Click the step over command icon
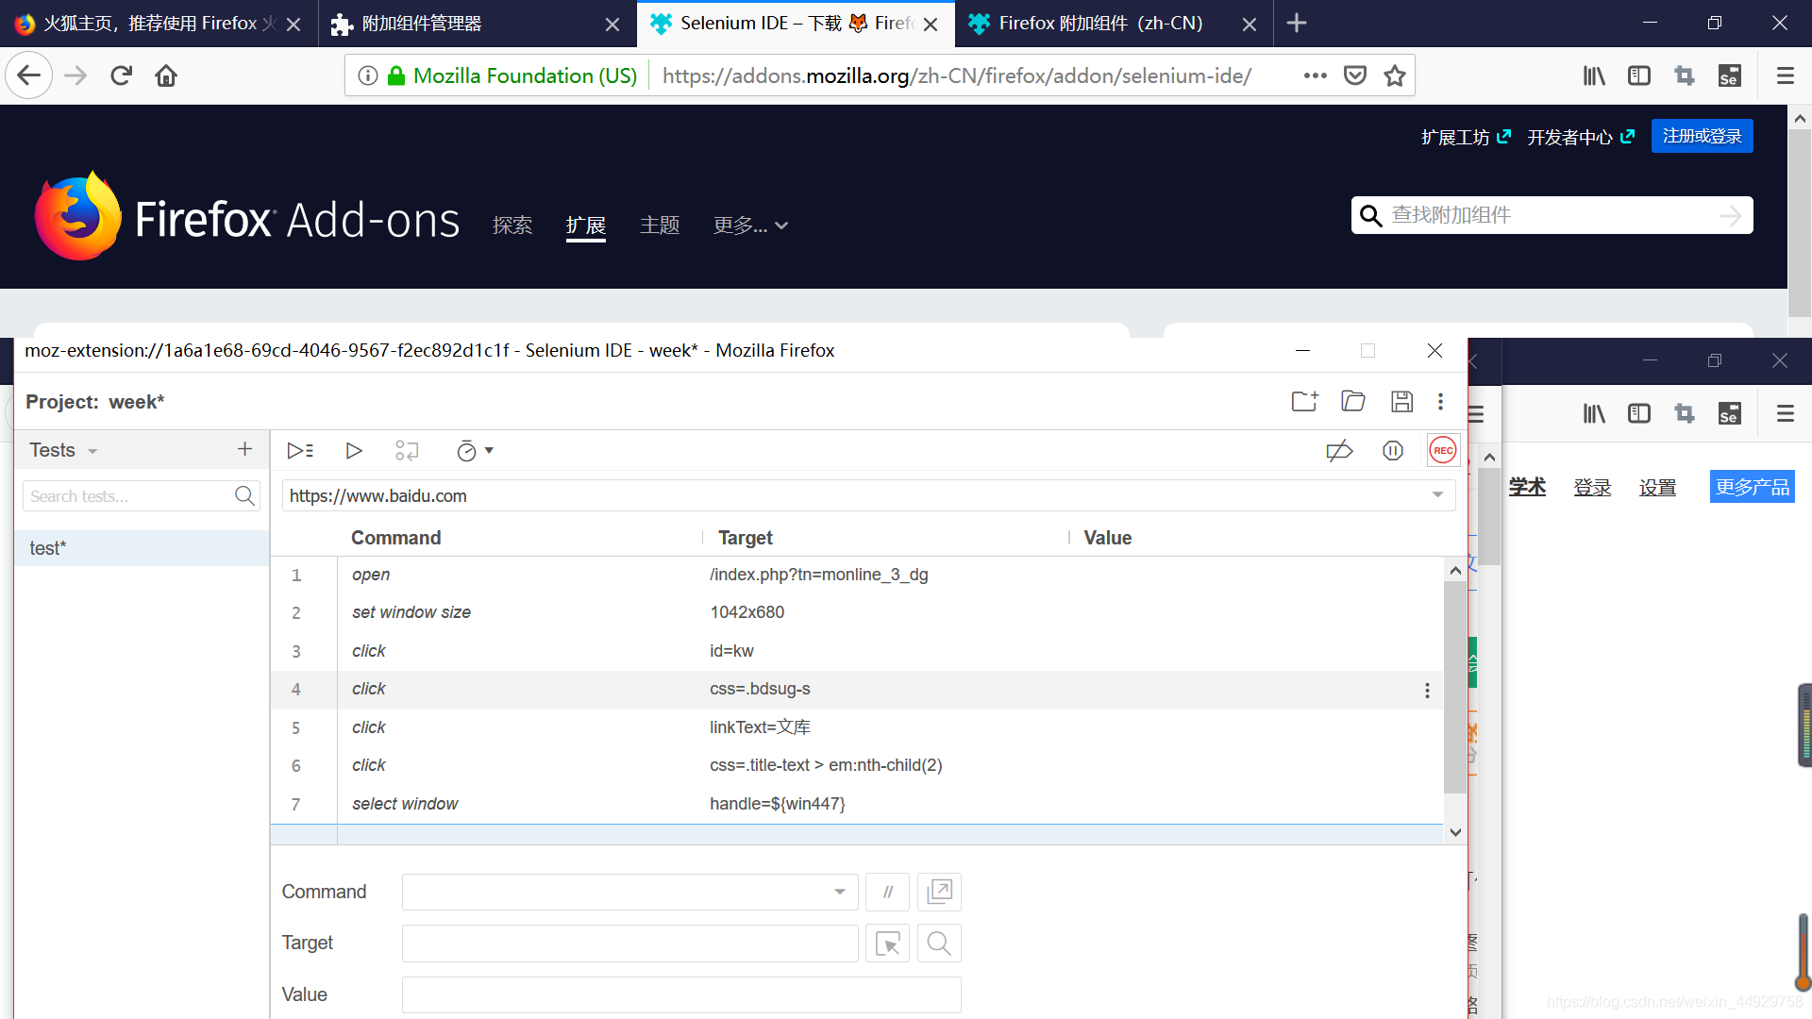The width and height of the screenshot is (1812, 1019). (x=407, y=451)
